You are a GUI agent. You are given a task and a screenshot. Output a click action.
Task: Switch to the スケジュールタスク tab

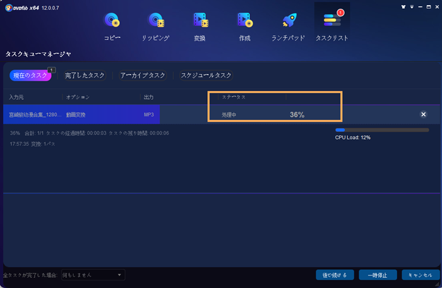pos(205,75)
